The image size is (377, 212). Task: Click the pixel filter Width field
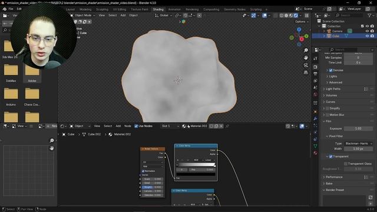358,149
